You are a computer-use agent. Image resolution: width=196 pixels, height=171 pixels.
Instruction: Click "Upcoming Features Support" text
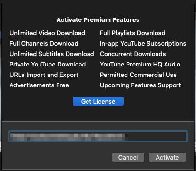coord(140,85)
